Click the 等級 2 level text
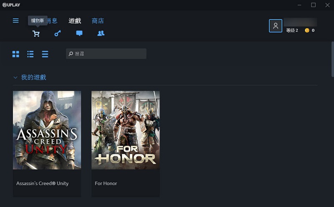 [292, 30]
